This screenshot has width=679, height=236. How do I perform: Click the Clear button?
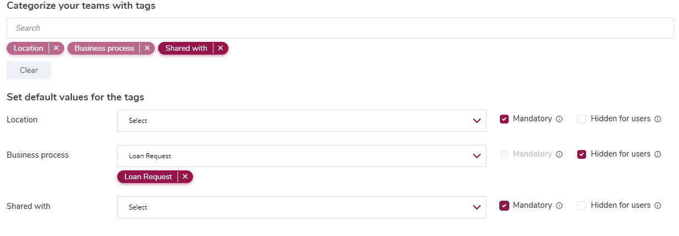point(29,70)
